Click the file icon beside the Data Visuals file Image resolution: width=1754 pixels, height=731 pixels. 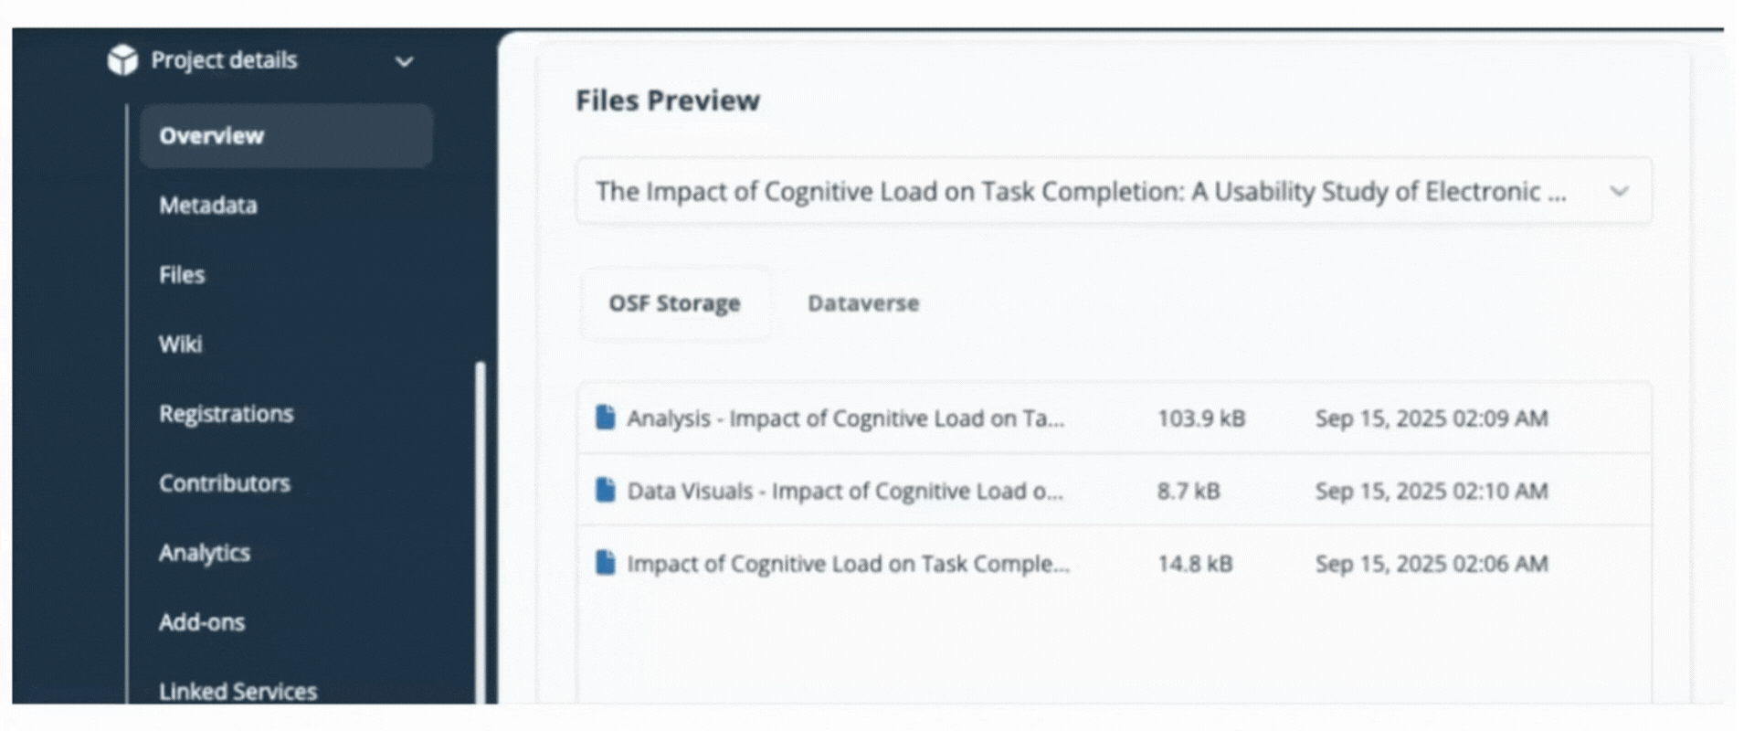(605, 491)
